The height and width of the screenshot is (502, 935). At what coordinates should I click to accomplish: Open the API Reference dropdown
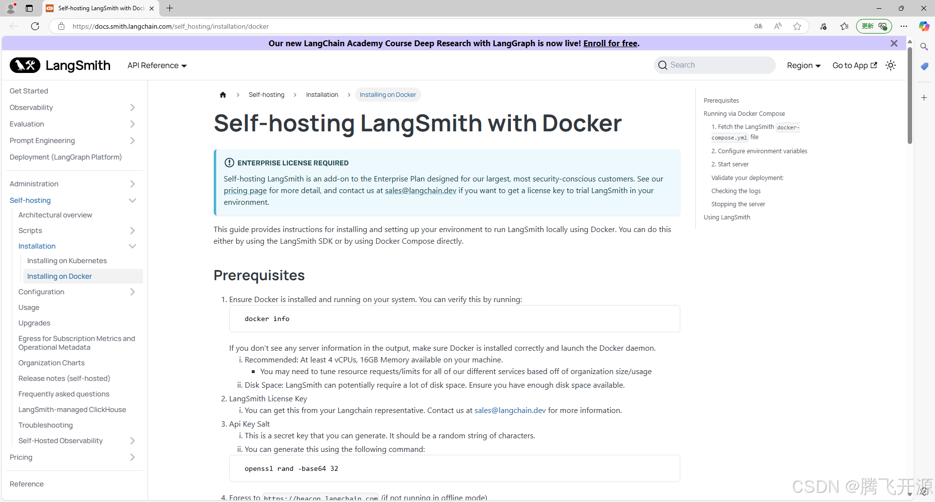(157, 66)
